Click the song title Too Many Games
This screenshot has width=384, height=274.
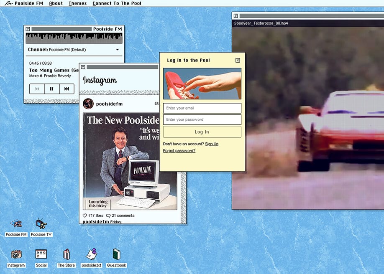54,70
